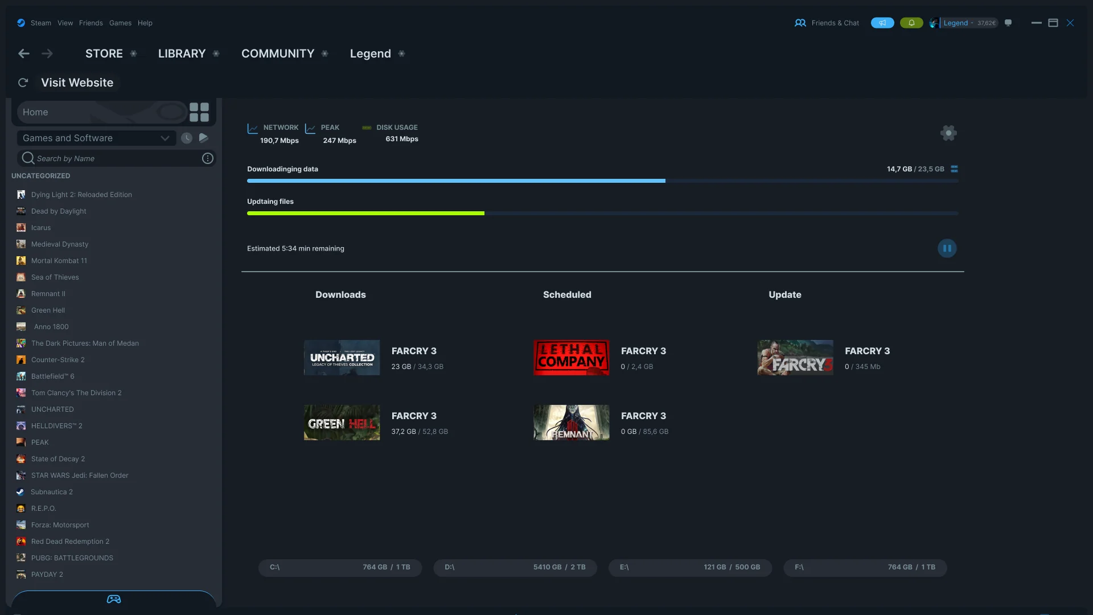
Task: Open the Games menu
Action: click(120, 23)
